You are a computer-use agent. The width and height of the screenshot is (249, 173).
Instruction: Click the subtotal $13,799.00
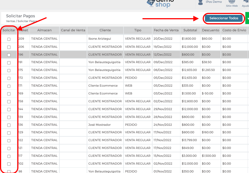tap(189, 140)
